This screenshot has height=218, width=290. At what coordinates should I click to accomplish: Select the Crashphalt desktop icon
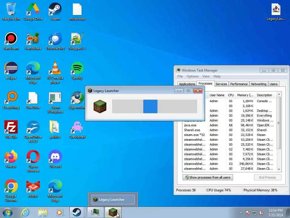[x=77, y=129]
